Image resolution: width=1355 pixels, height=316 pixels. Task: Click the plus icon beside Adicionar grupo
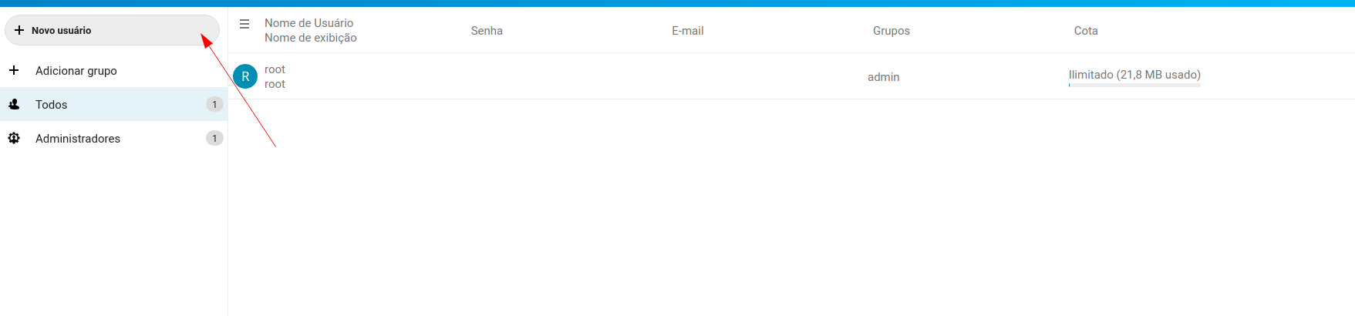14,70
